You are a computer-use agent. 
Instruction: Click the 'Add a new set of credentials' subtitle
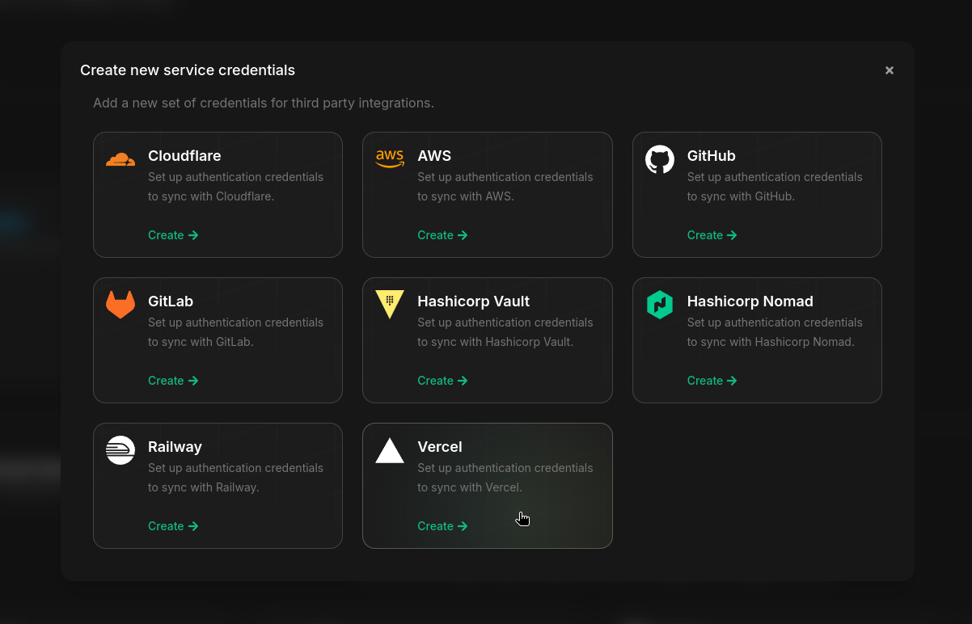click(264, 103)
